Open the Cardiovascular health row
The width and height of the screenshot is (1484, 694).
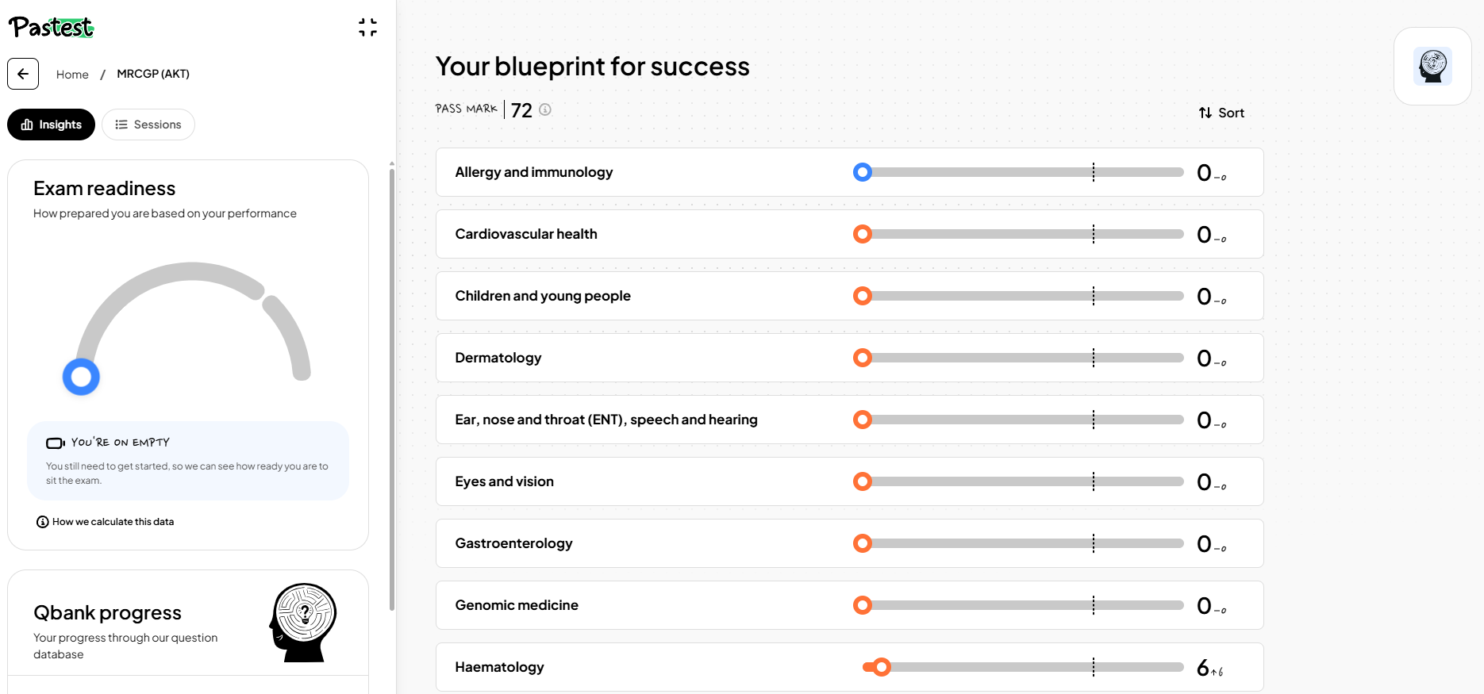849,234
